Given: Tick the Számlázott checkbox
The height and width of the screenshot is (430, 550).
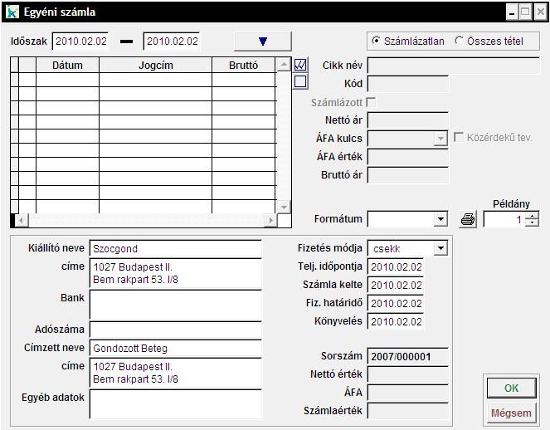Looking at the screenshot, I should pos(371,102).
